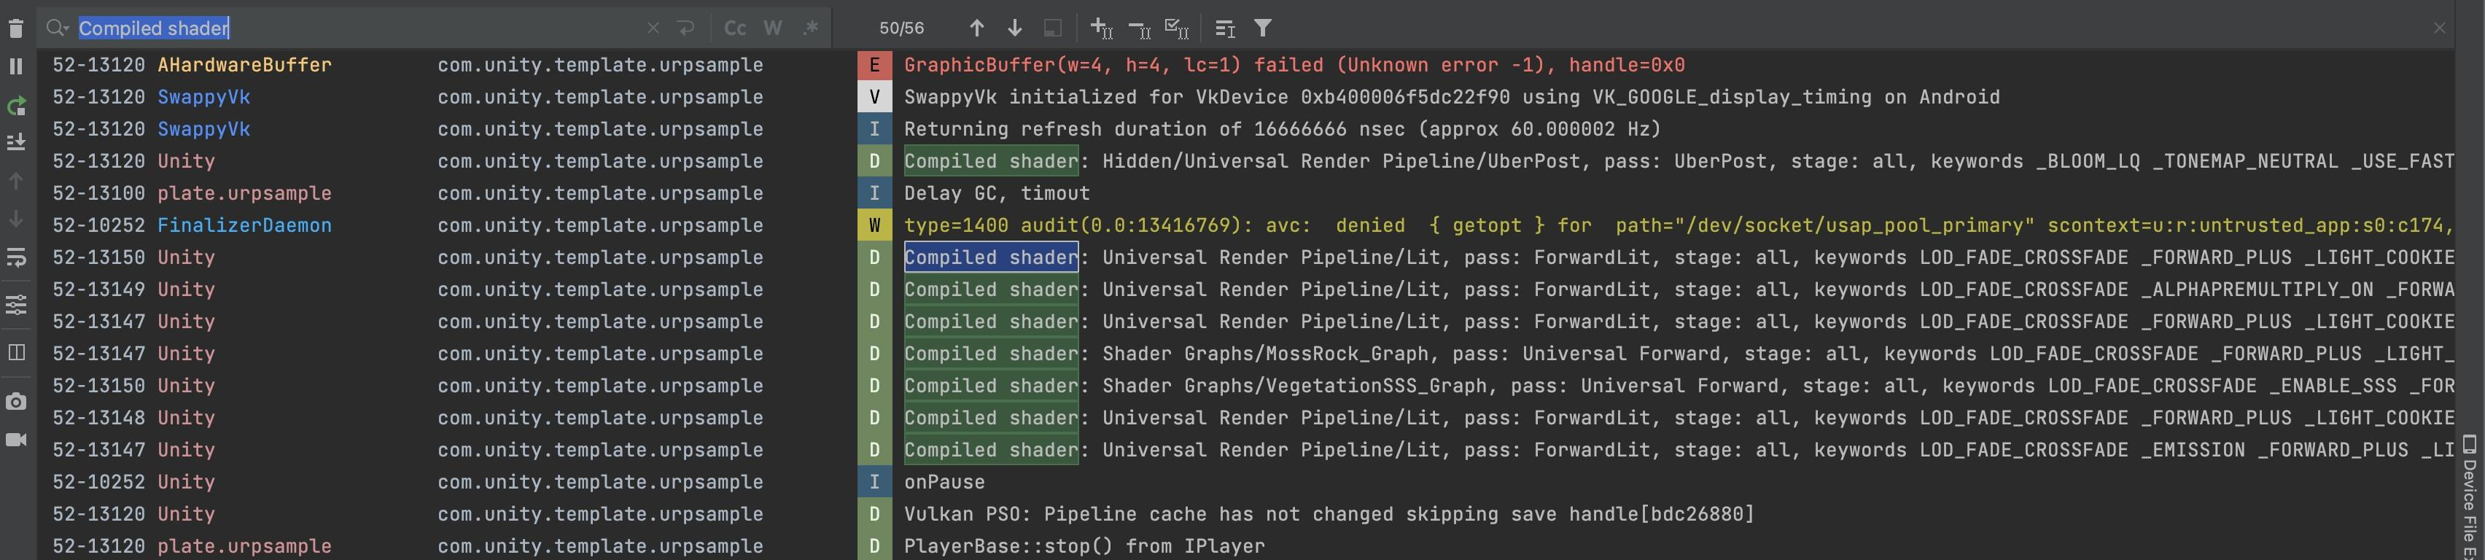Open search history dropdown next to the magnifier
The height and width of the screenshot is (560, 2485).
[x=58, y=28]
